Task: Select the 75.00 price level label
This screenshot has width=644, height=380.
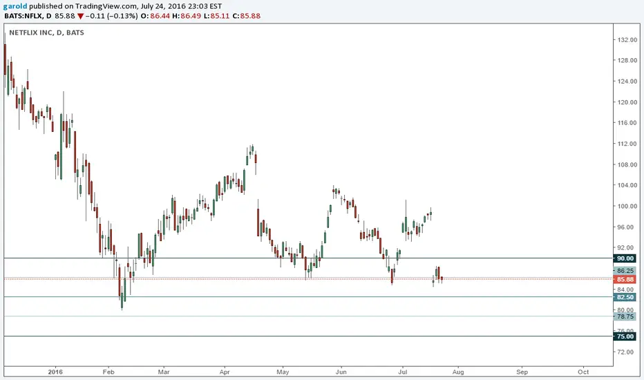Action: click(625, 336)
